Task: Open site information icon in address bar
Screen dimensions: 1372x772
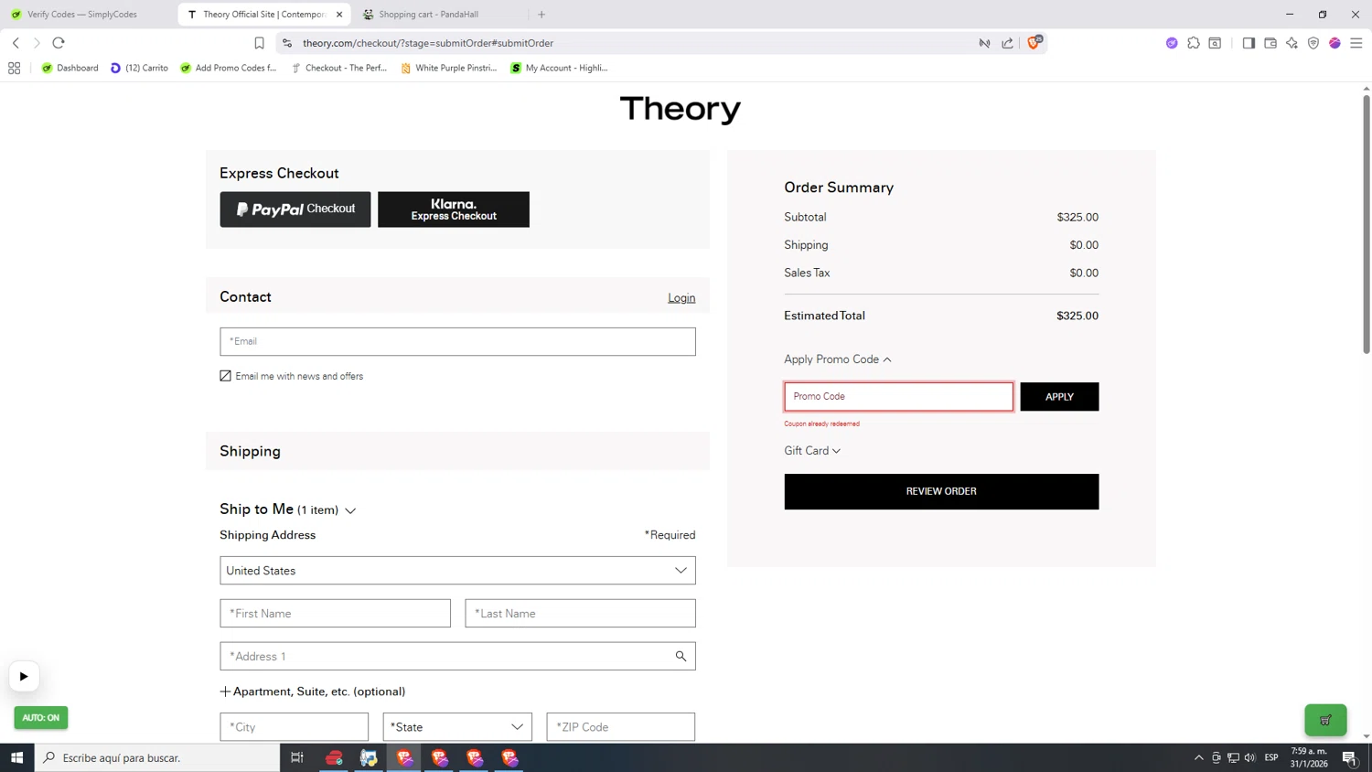Action: click(x=287, y=43)
